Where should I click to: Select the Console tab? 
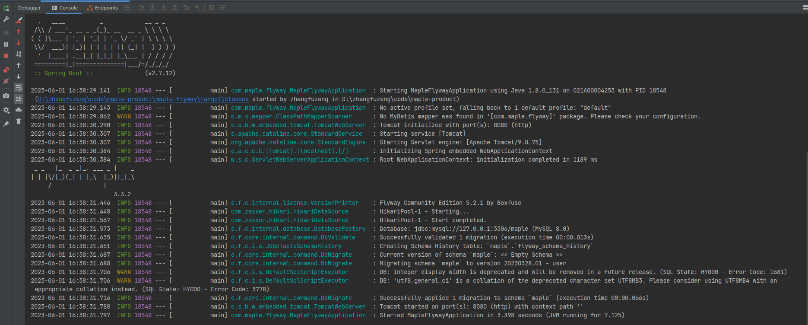click(x=65, y=8)
